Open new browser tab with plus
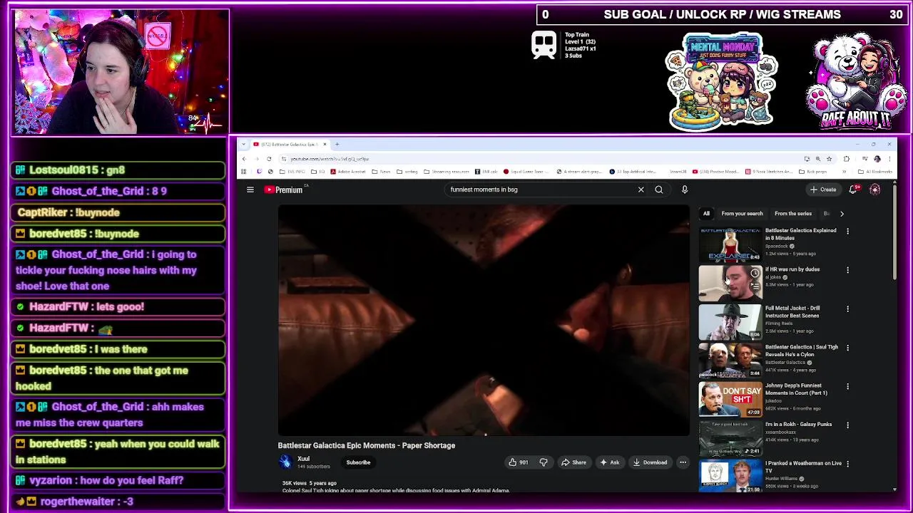The width and height of the screenshot is (913, 513). tap(337, 144)
